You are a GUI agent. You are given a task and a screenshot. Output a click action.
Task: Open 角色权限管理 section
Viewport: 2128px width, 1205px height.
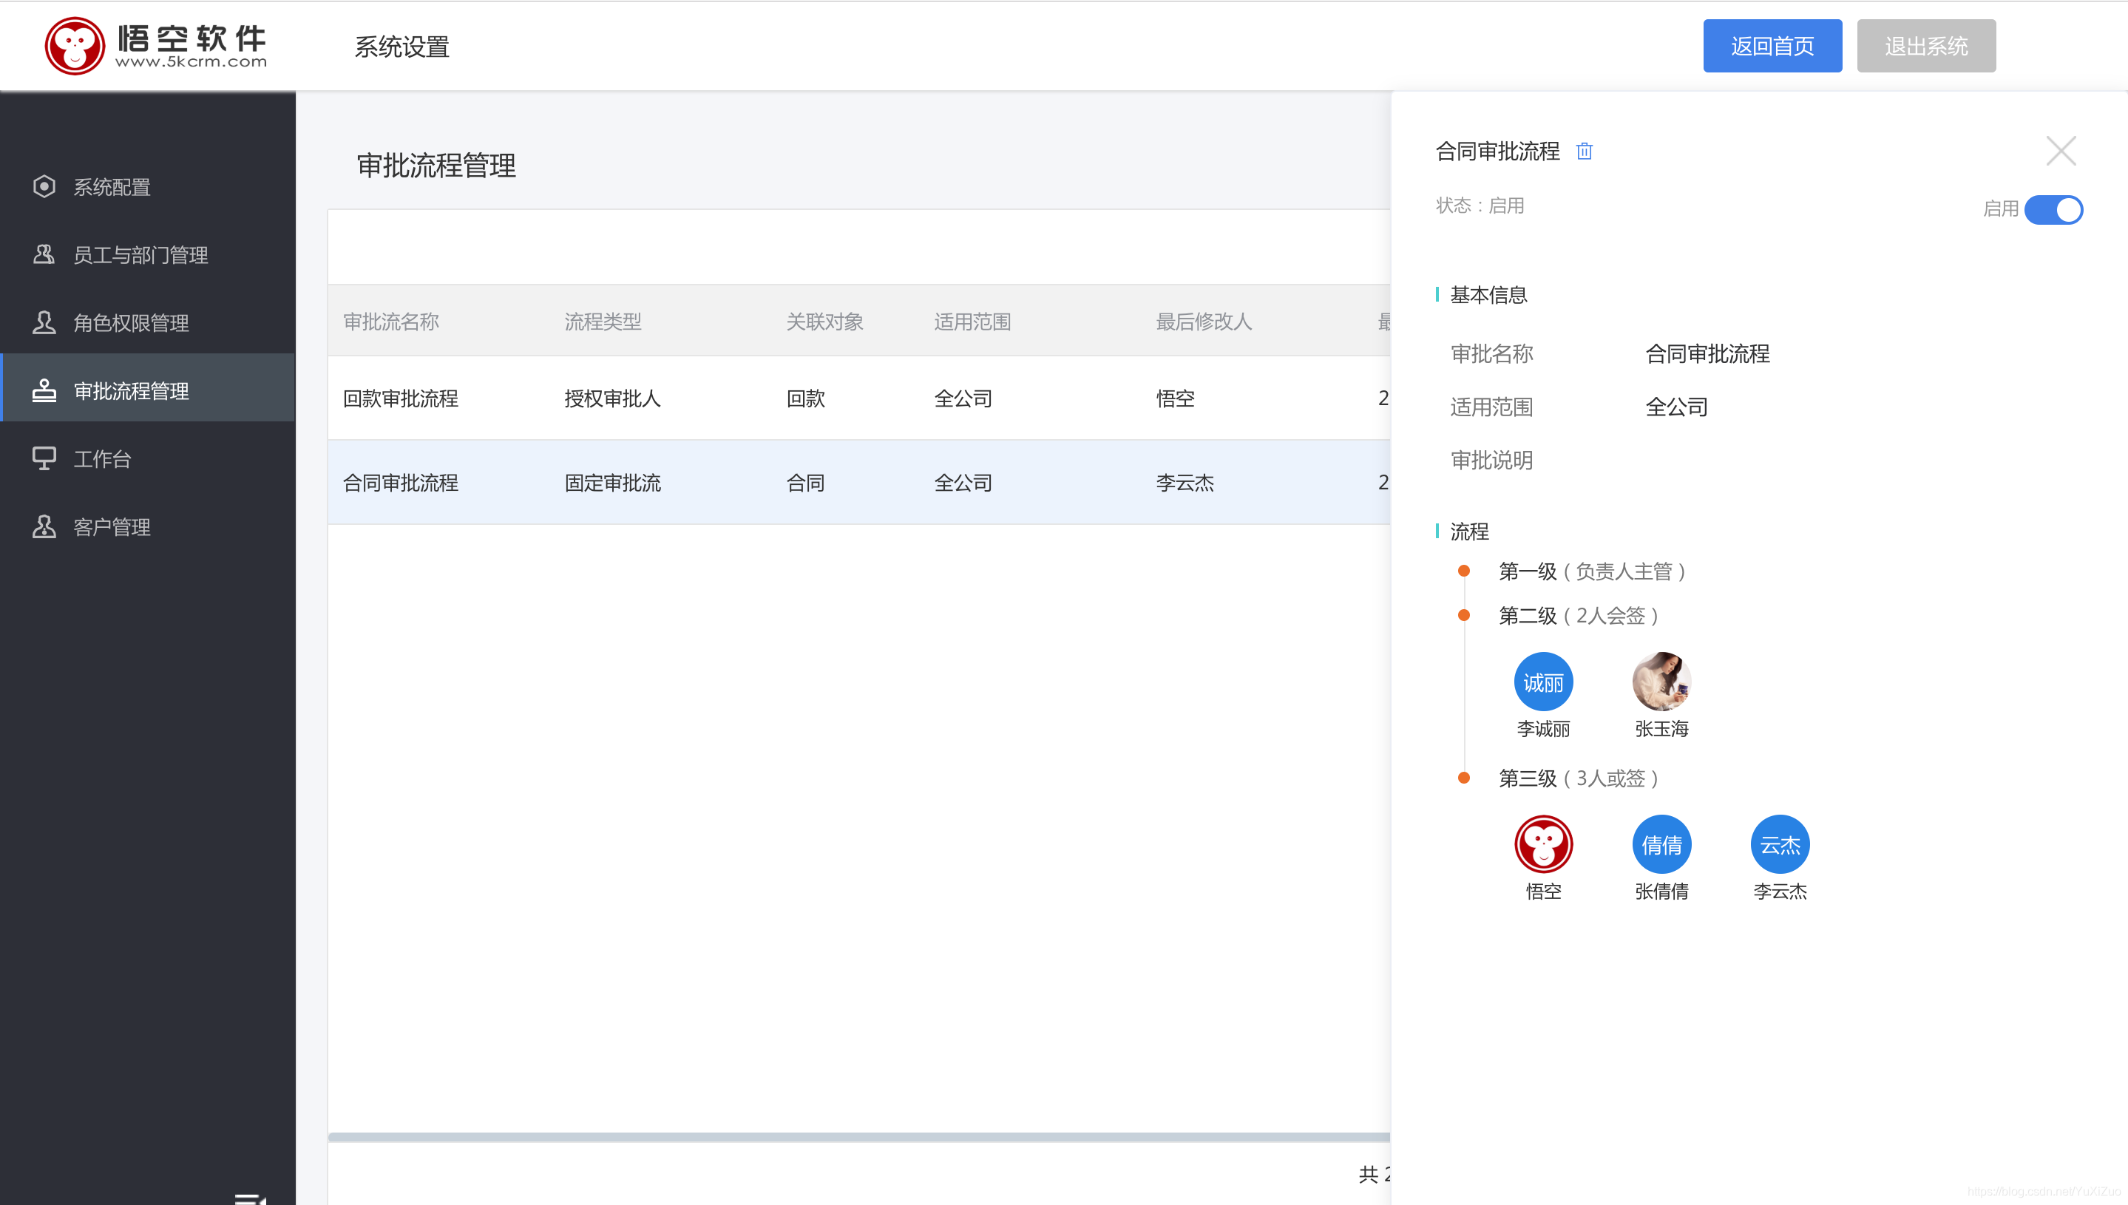(131, 323)
